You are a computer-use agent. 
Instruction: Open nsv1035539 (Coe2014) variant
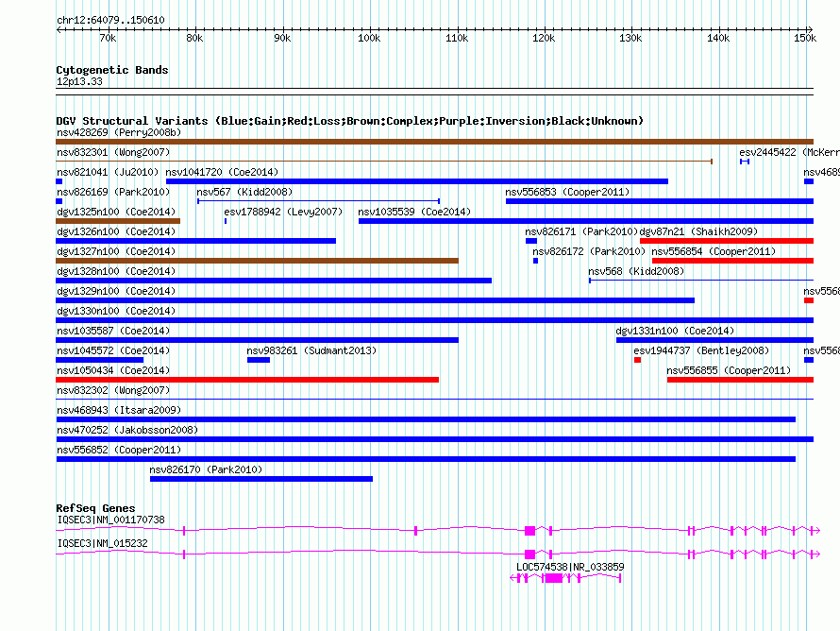pyautogui.click(x=414, y=212)
